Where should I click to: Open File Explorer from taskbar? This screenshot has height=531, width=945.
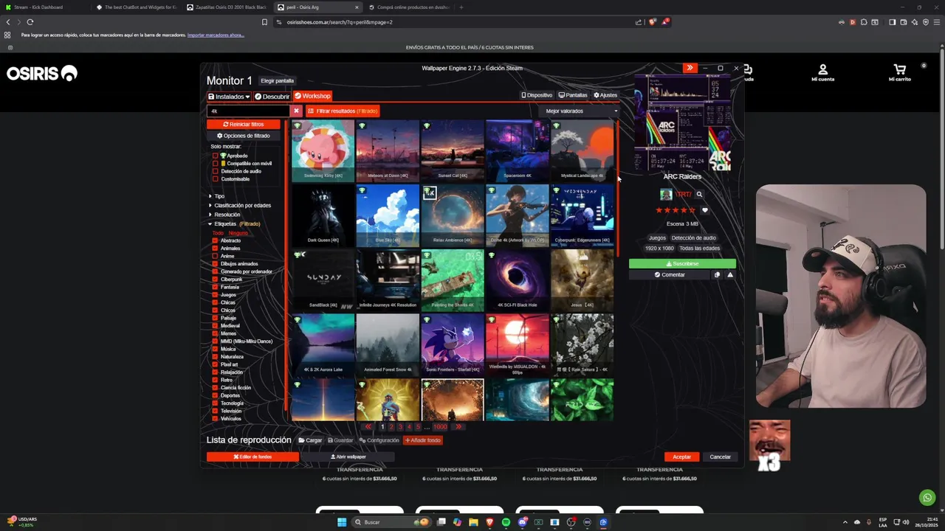click(473, 522)
